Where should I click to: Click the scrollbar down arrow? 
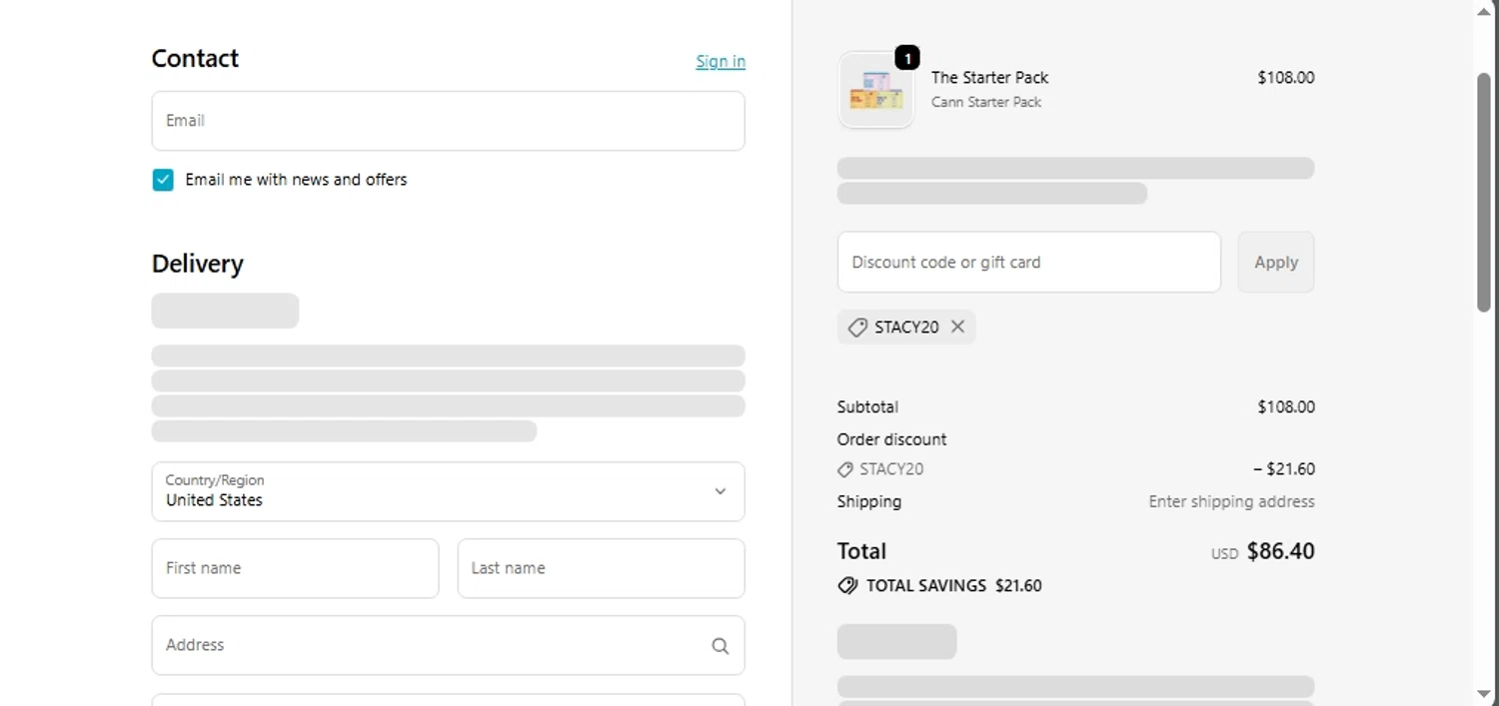pyautogui.click(x=1484, y=695)
